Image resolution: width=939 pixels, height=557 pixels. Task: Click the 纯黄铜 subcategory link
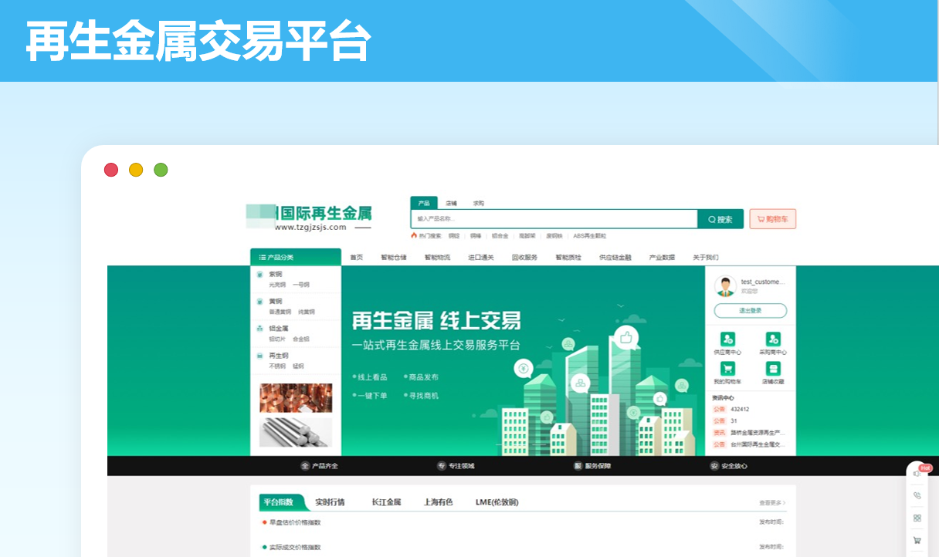click(306, 312)
